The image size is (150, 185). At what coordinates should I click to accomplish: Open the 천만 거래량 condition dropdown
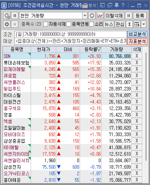click(85, 16)
